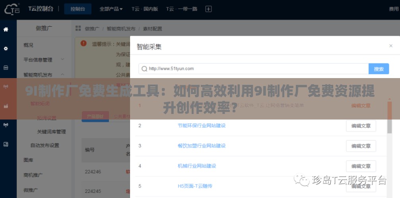Click T云控制台 title
The image size is (400, 198).
tap(41, 9)
